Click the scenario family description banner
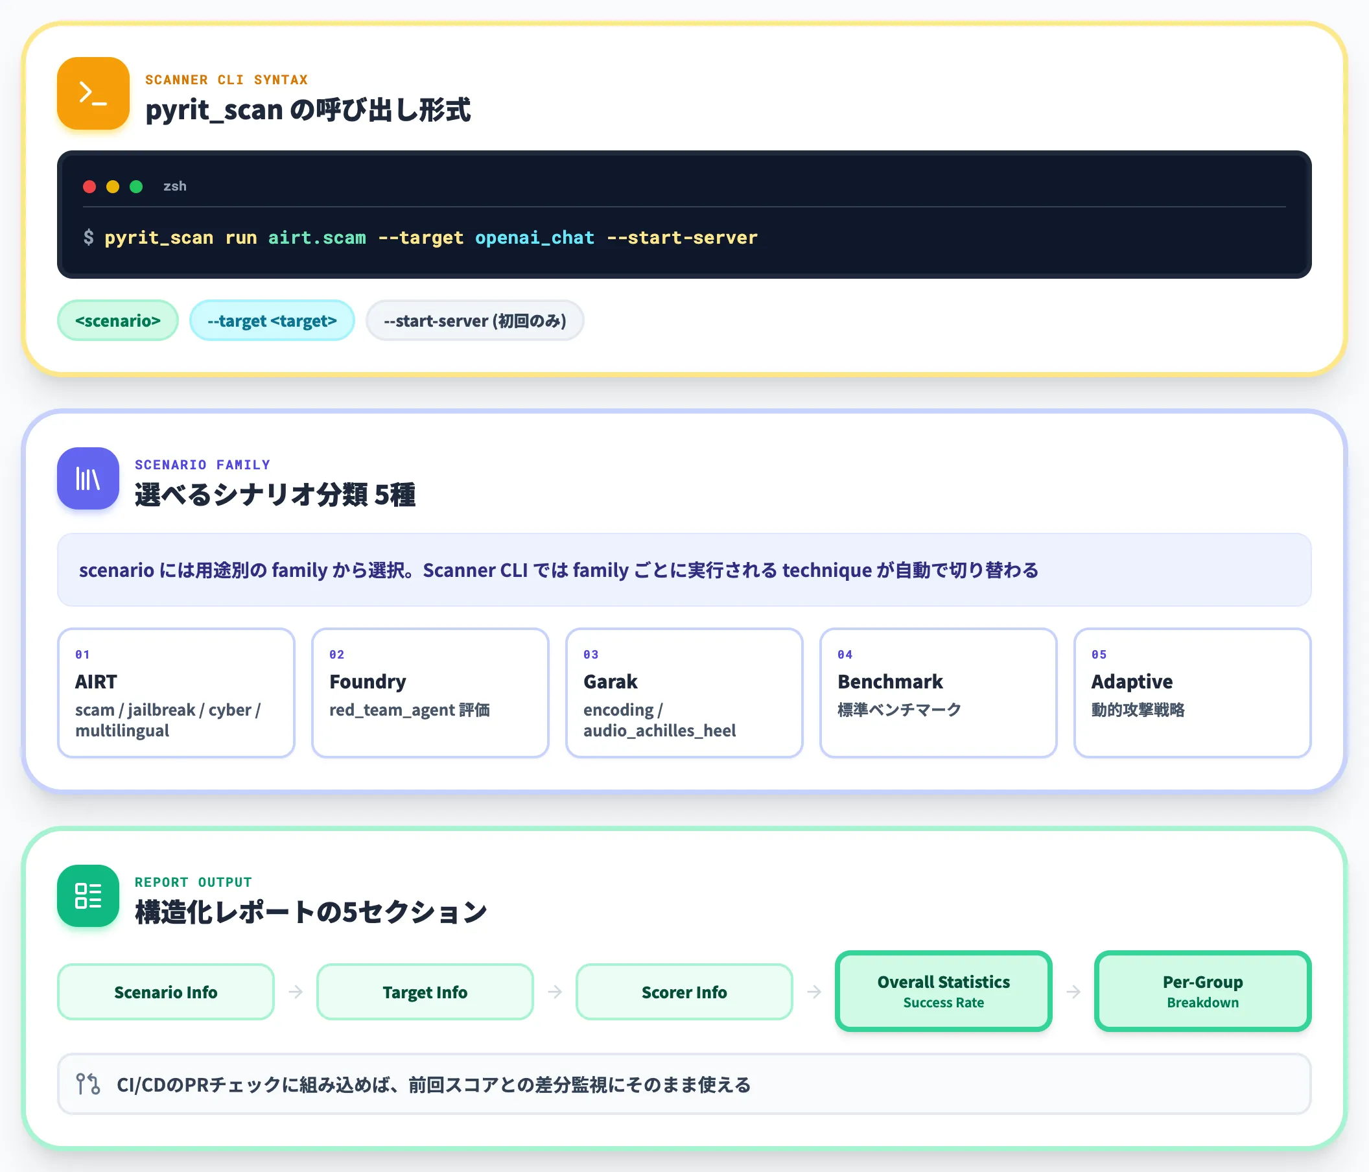 pos(684,570)
